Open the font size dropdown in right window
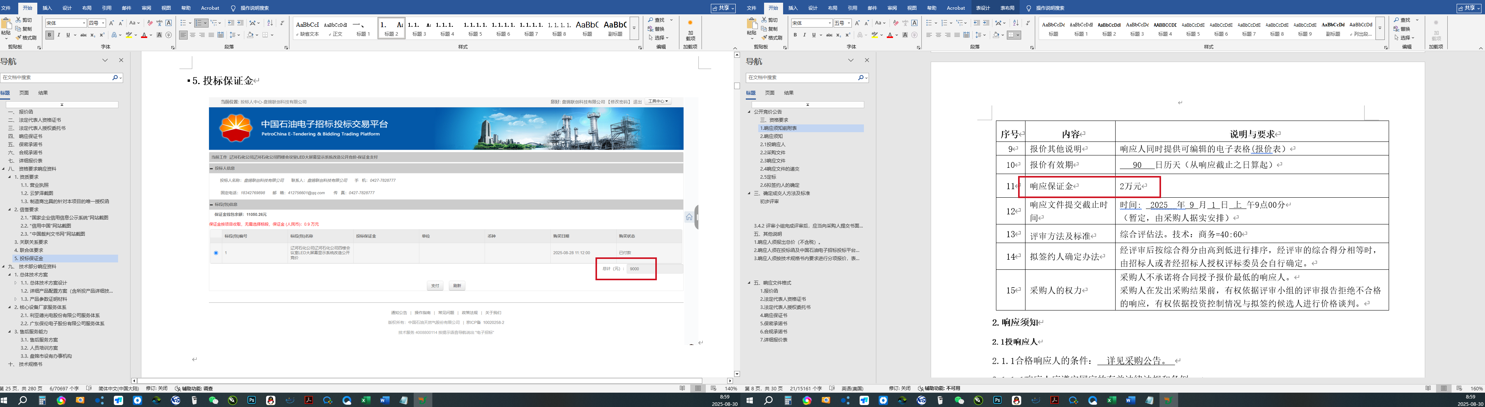This screenshot has height=407, width=1485. click(849, 23)
